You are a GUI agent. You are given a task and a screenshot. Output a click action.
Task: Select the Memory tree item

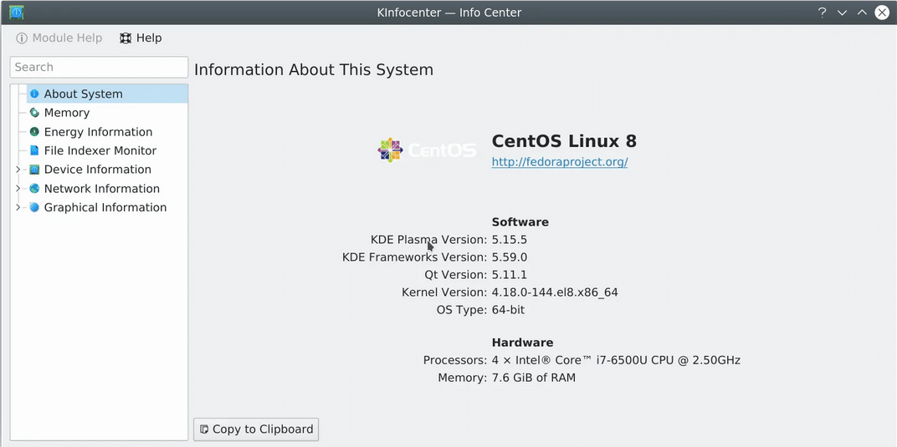107,113
